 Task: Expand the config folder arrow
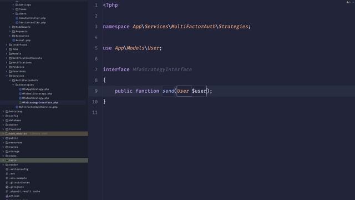3,116
